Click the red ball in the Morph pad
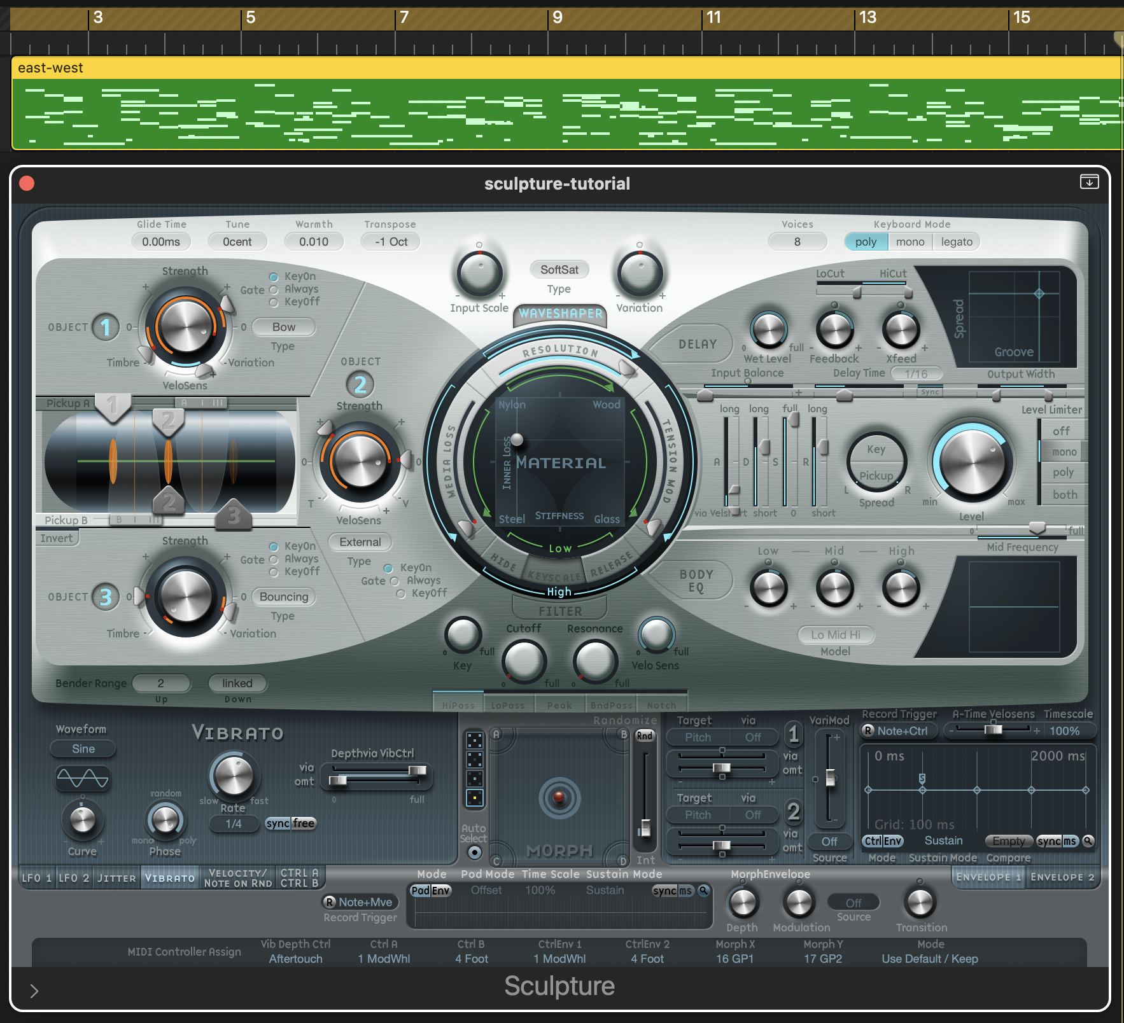 (x=559, y=797)
